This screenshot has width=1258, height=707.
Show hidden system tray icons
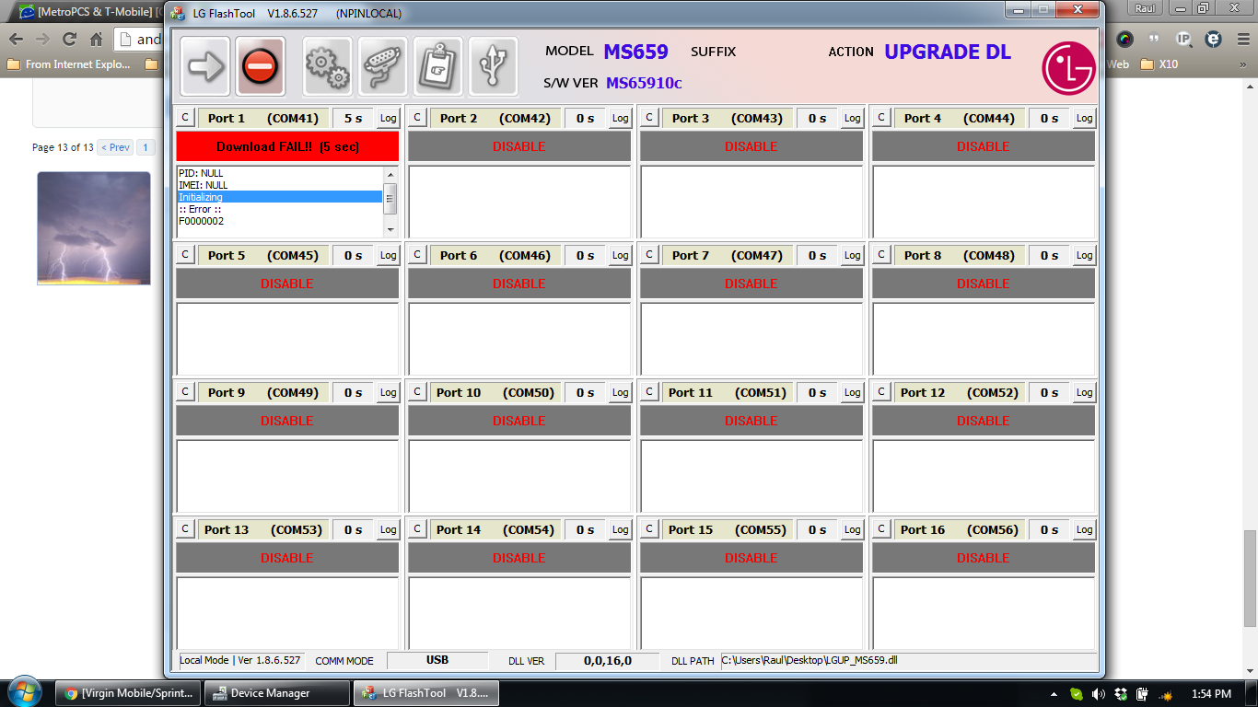point(1054,693)
